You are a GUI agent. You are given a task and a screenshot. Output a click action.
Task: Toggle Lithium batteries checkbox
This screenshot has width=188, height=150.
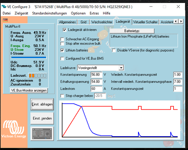[62, 50]
